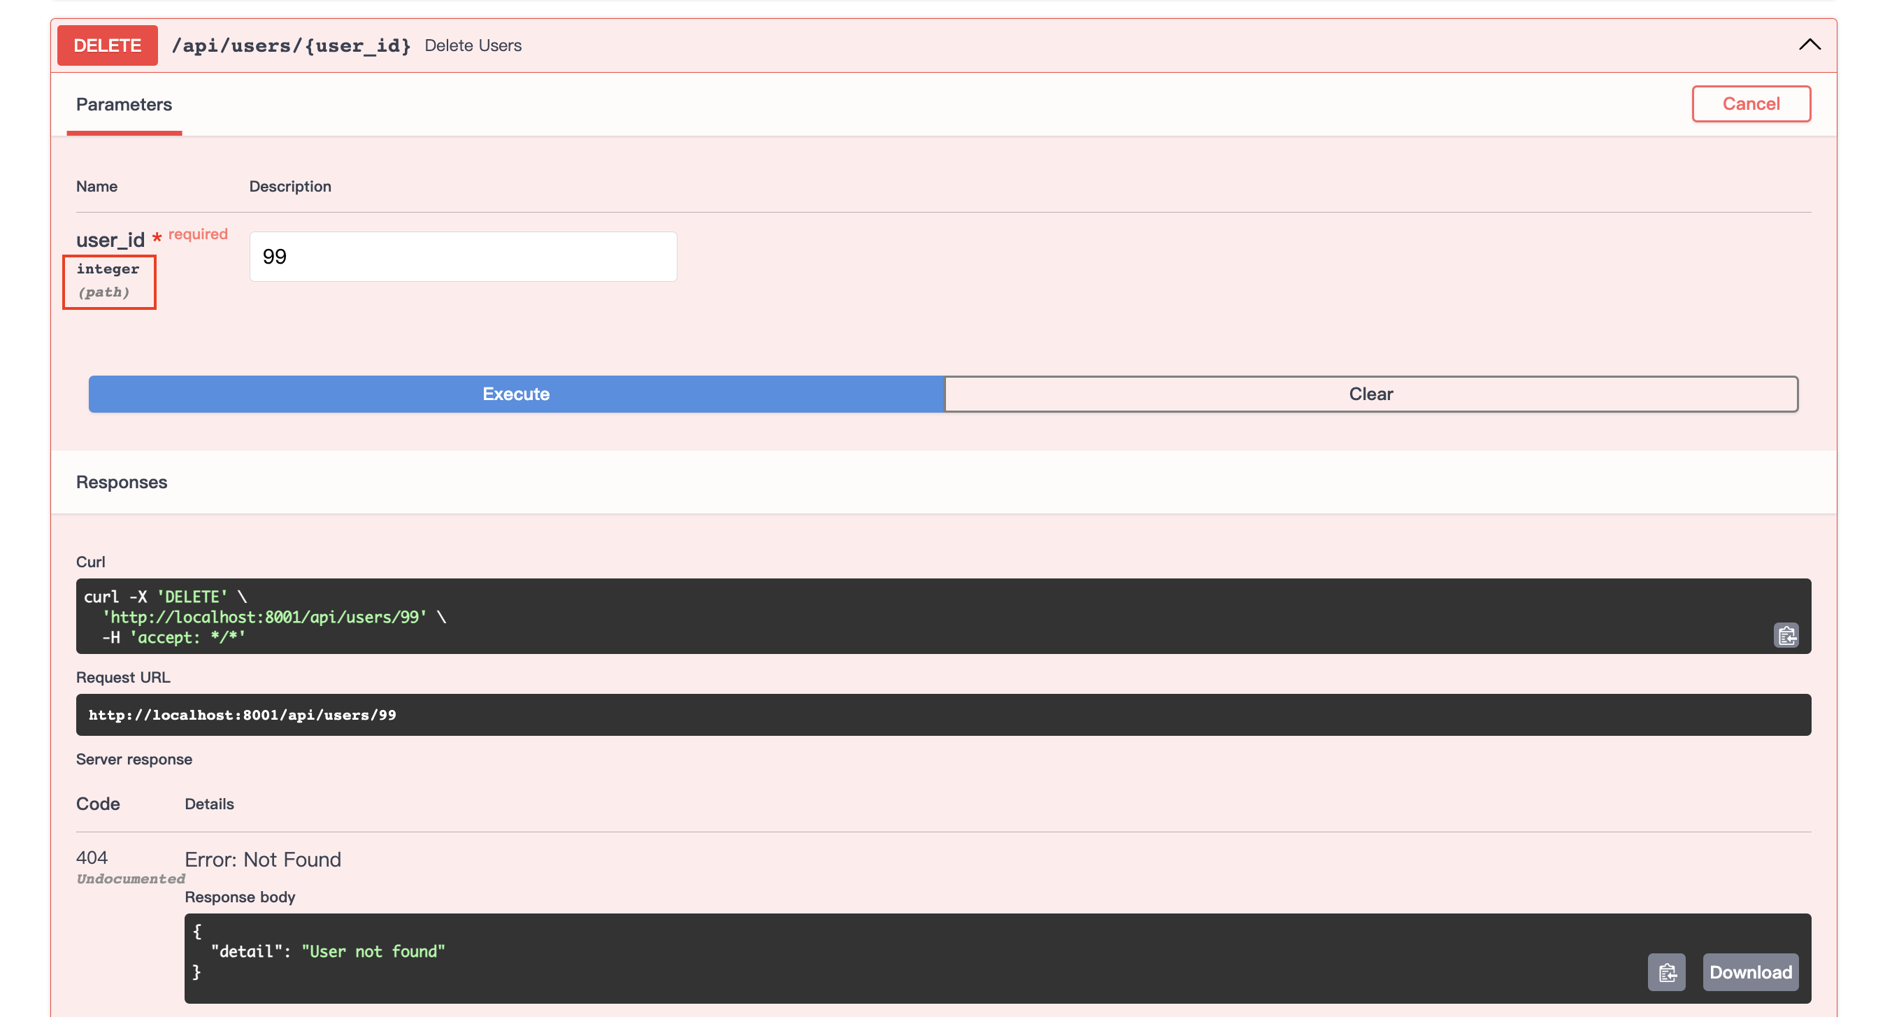Click the integer (path) type label
This screenshot has width=1899, height=1017.
[x=108, y=280]
